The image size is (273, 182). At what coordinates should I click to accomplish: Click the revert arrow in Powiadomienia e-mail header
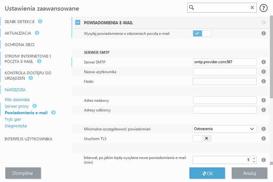264,22
